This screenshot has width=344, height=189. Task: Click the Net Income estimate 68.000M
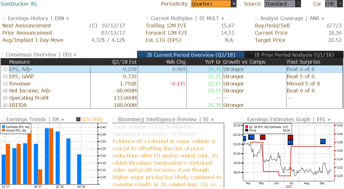pyautogui.click(x=127, y=91)
